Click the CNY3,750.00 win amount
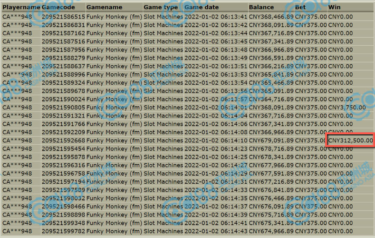 click(x=347, y=107)
